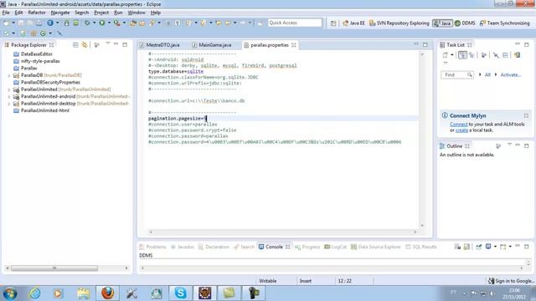Click the New file toolbar icon
This screenshot has width=536, height=301.
pyautogui.click(x=7, y=23)
